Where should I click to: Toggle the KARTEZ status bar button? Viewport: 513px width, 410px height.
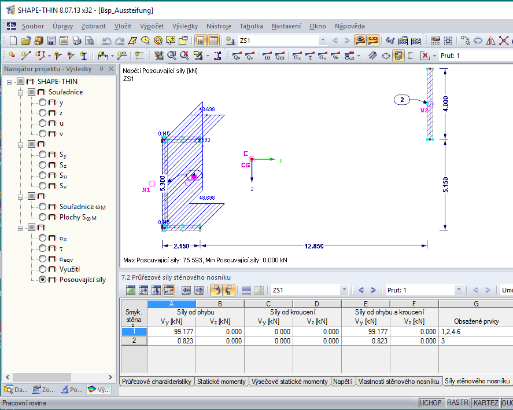pyautogui.click(x=486, y=403)
